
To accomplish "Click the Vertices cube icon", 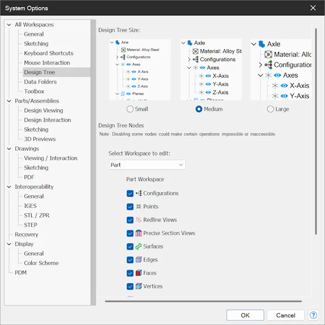I will [138, 286].
